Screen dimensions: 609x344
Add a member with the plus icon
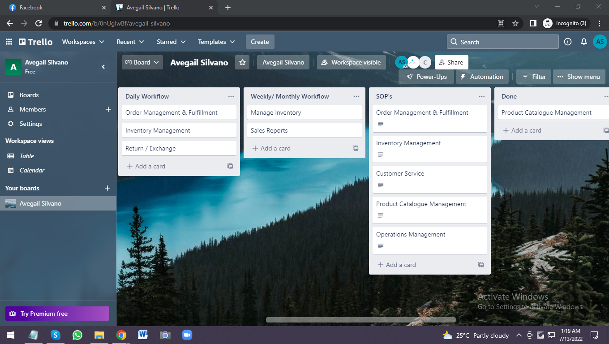108,109
